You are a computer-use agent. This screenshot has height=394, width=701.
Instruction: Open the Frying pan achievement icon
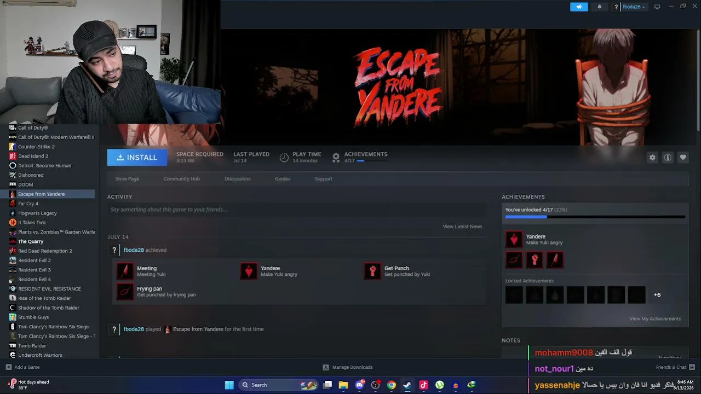pyautogui.click(x=125, y=291)
